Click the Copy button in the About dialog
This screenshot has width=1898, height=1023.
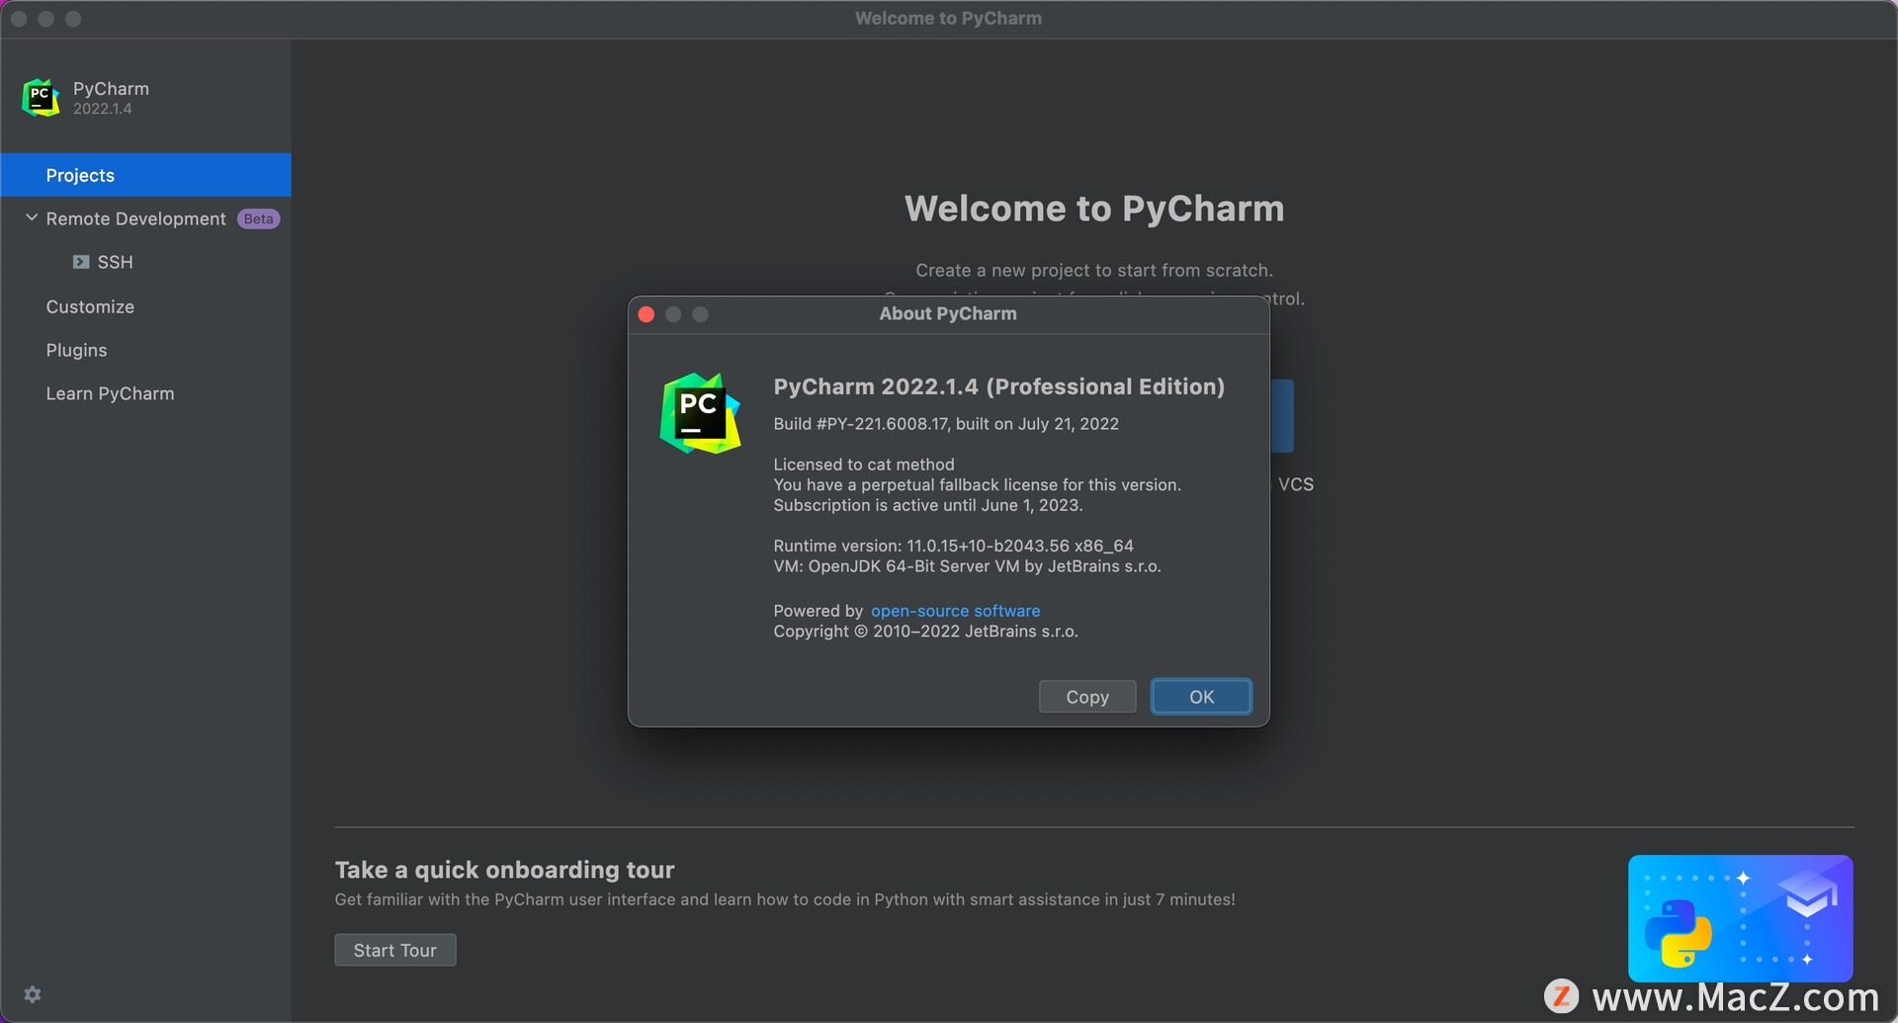click(x=1087, y=697)
